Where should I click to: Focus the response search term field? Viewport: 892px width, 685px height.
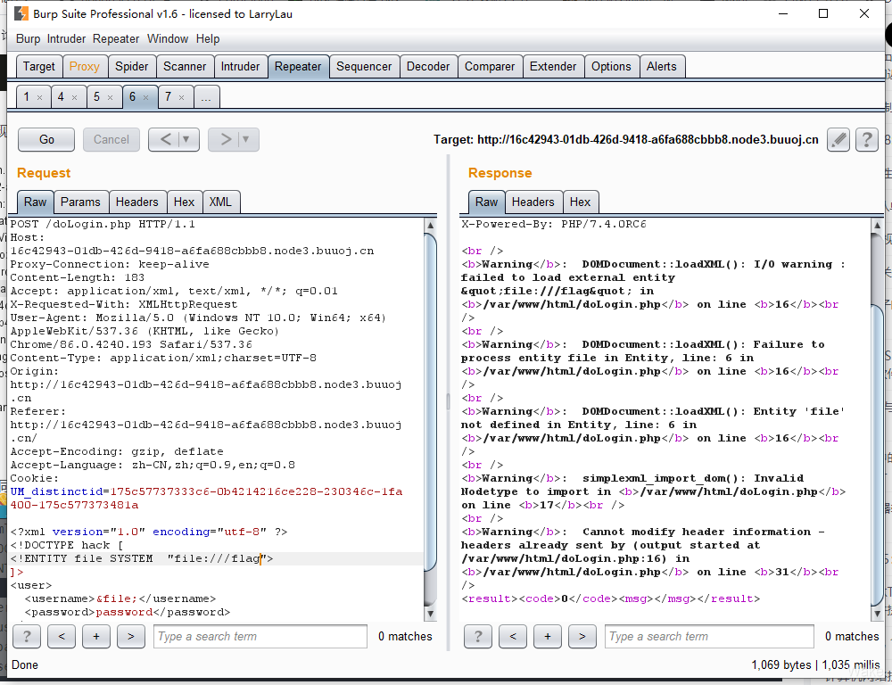click(709, 636)
